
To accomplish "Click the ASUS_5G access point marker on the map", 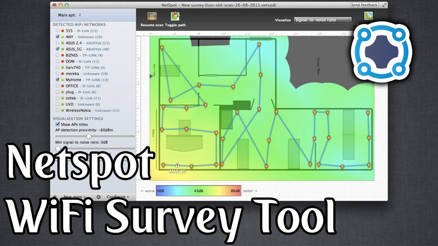I will [177, 165].
